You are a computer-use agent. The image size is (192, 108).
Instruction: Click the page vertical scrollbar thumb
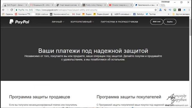(190, 27)
